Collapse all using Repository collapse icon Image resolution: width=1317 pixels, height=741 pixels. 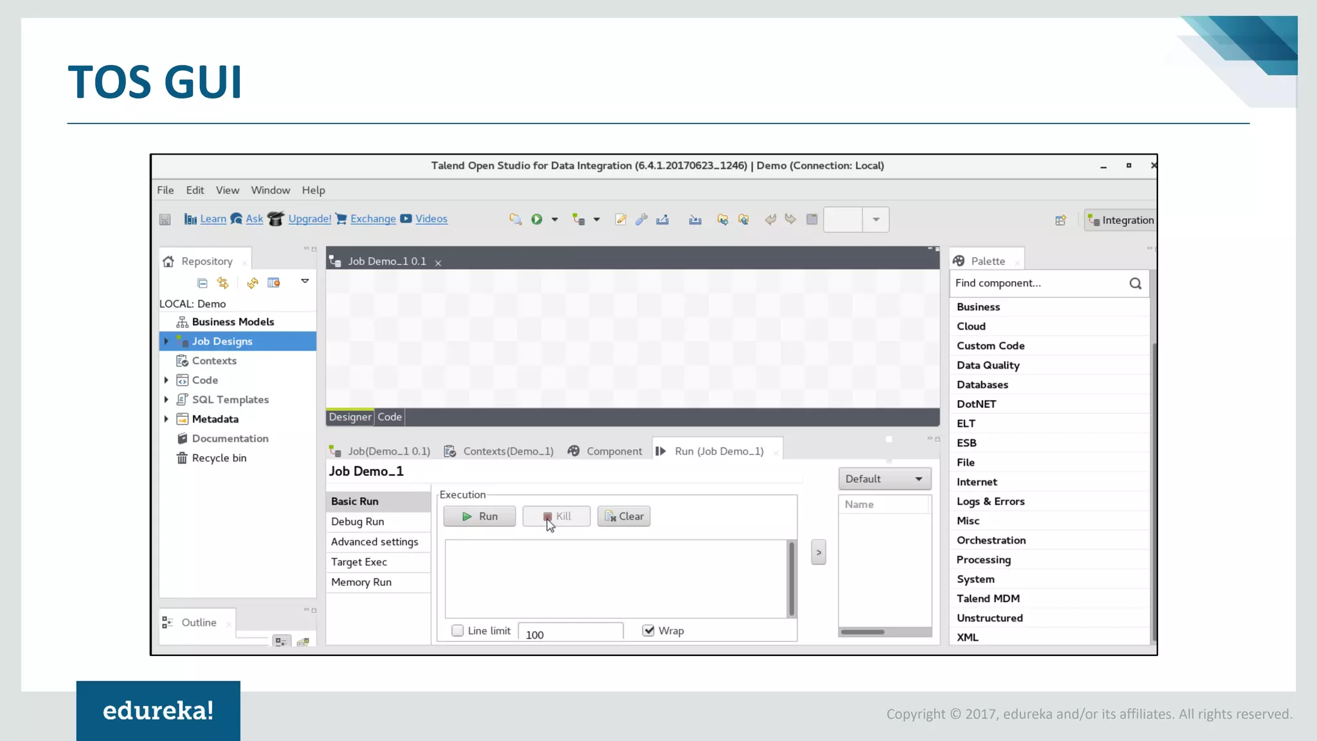[202, 283]
